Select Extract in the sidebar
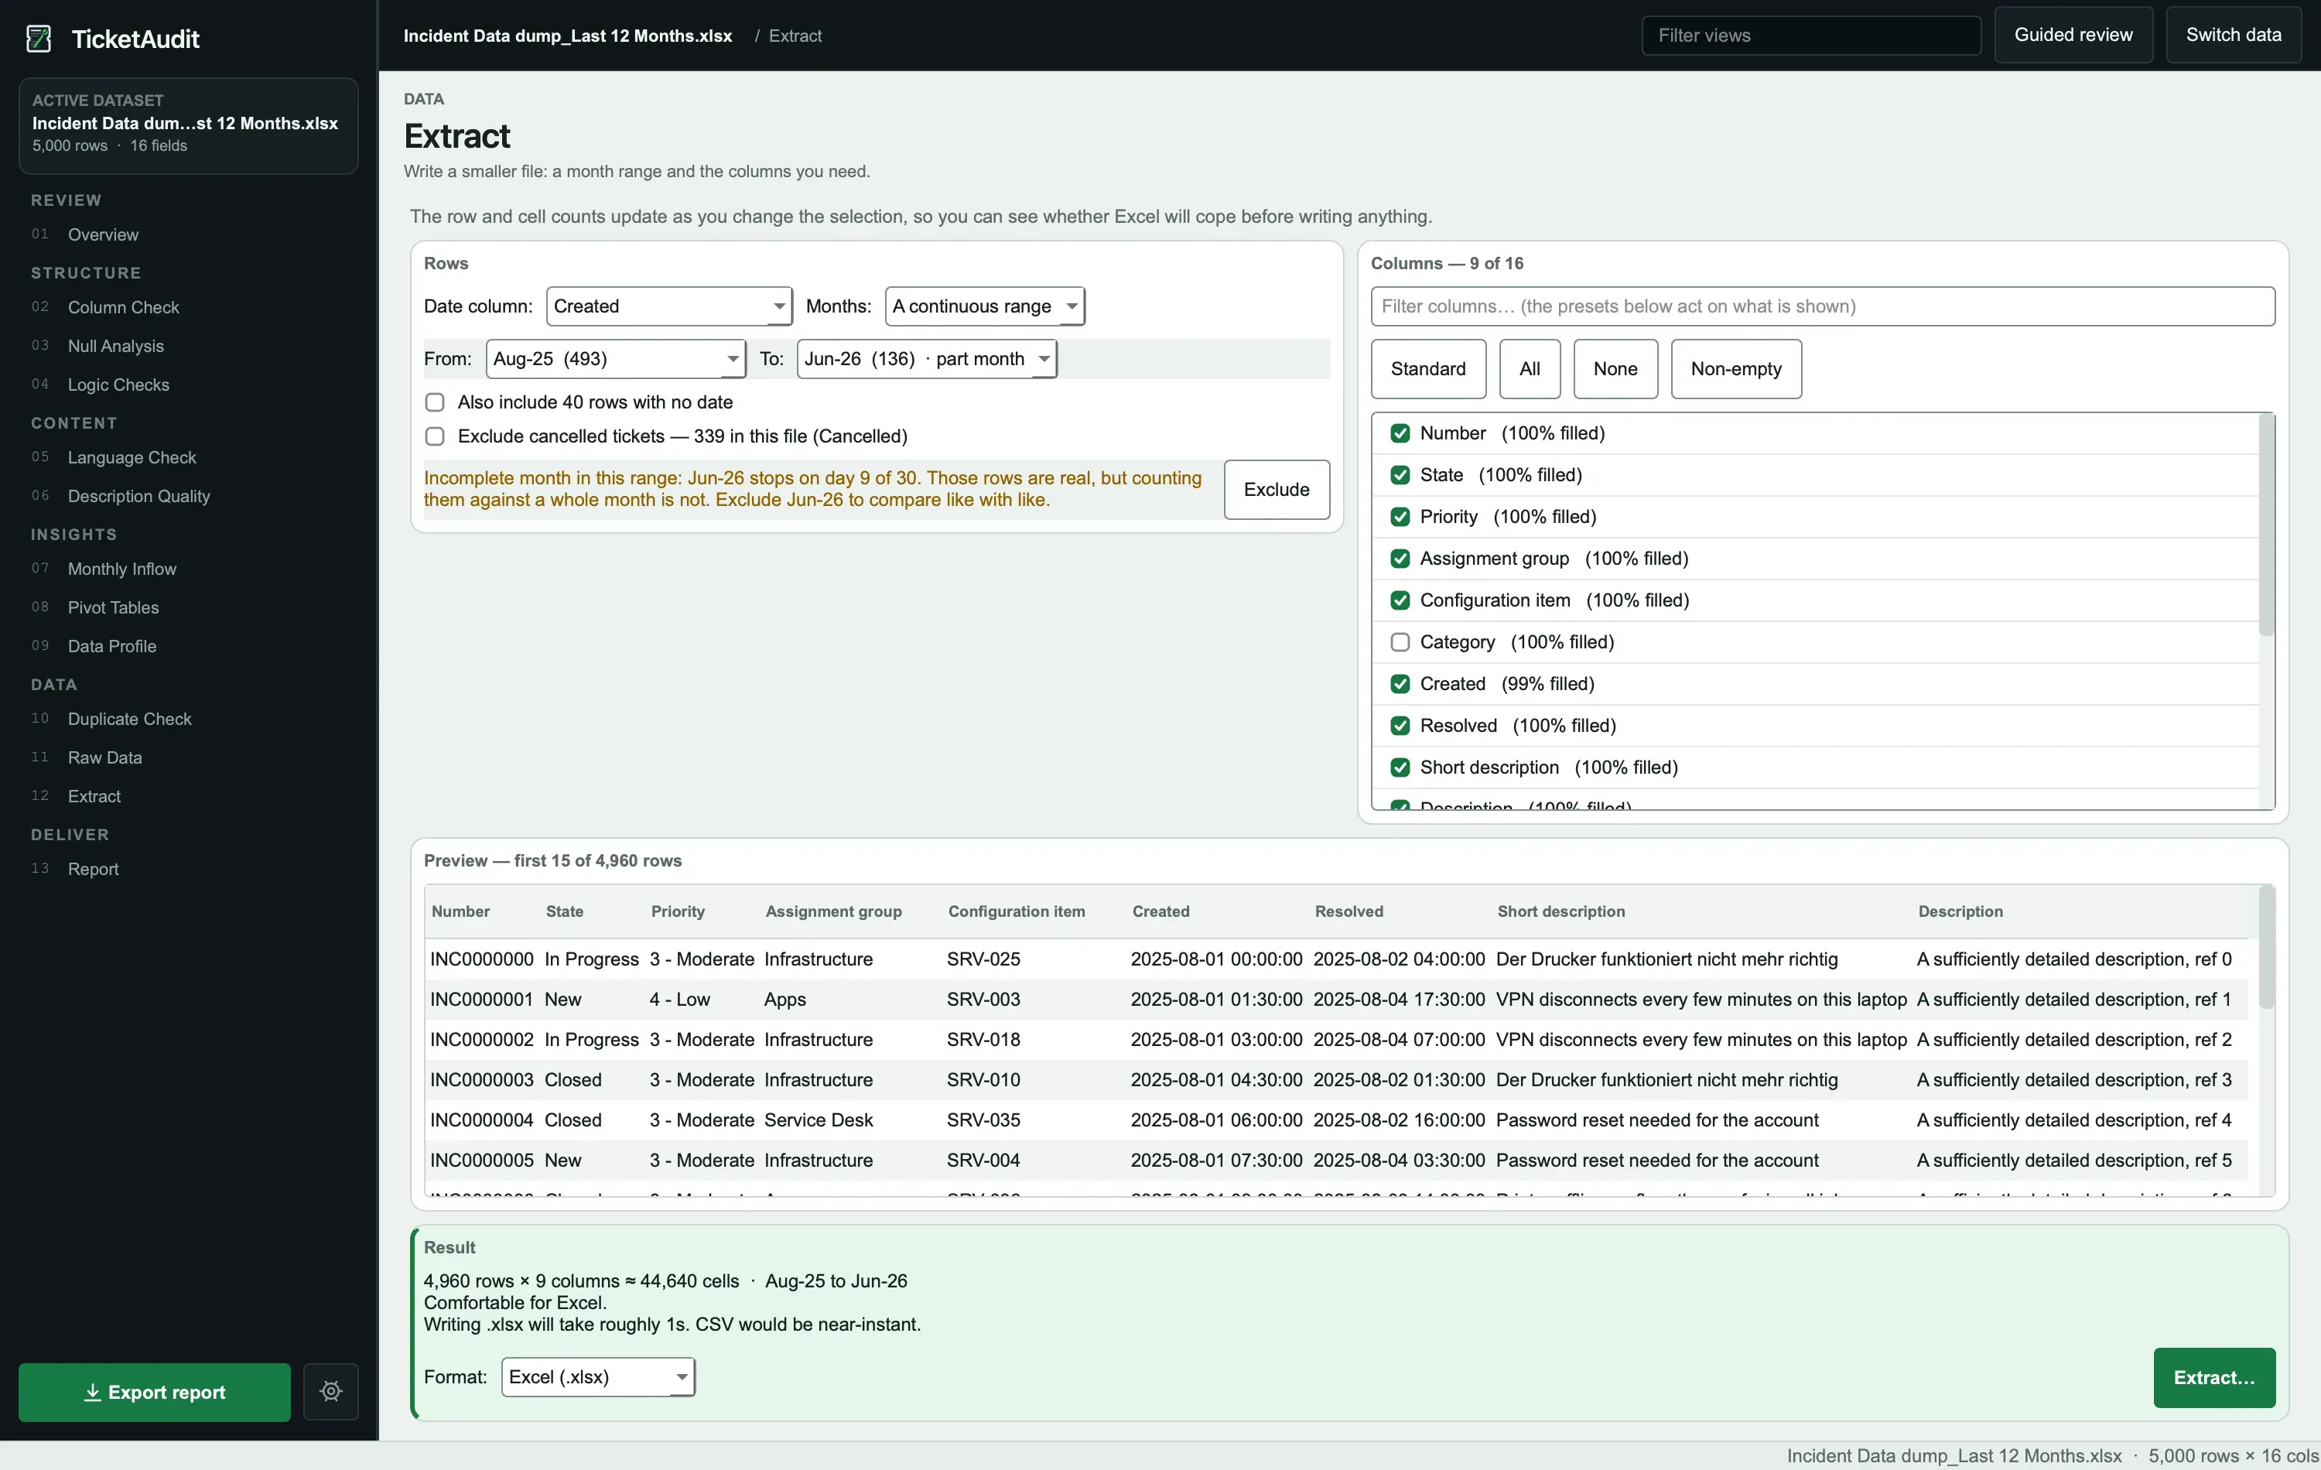Screen dimensions: 2321x1470 coord(94,796)
